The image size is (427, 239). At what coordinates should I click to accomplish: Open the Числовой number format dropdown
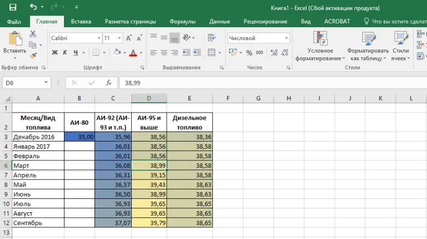coord(286,38)
